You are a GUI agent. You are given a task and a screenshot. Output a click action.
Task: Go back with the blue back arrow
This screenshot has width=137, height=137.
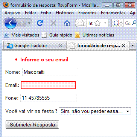pyautogui.click(x=11, y=23)
